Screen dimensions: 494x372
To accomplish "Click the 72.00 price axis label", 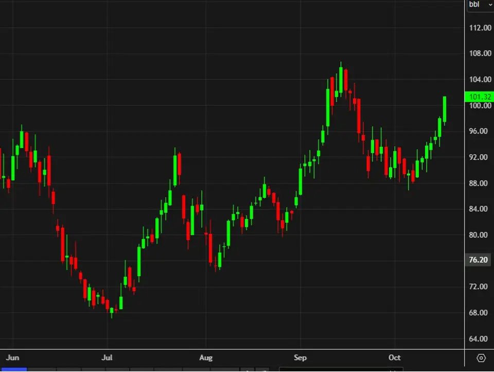I will coord(478,286).
